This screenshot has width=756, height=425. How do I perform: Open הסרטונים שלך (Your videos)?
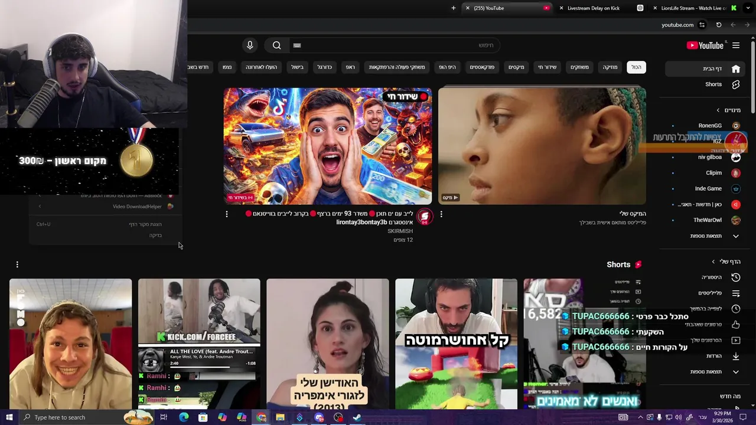click(x=706, y=340)
